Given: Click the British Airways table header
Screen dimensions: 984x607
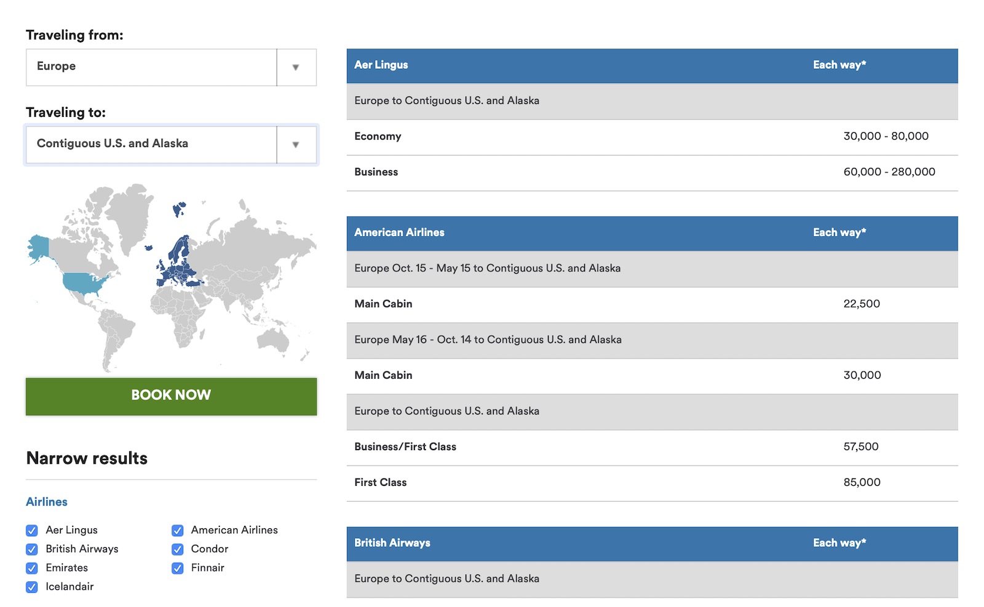Looking at the screenshot, I should coord(652,544).
